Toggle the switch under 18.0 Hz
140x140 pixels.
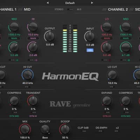(x=112, y=87)
